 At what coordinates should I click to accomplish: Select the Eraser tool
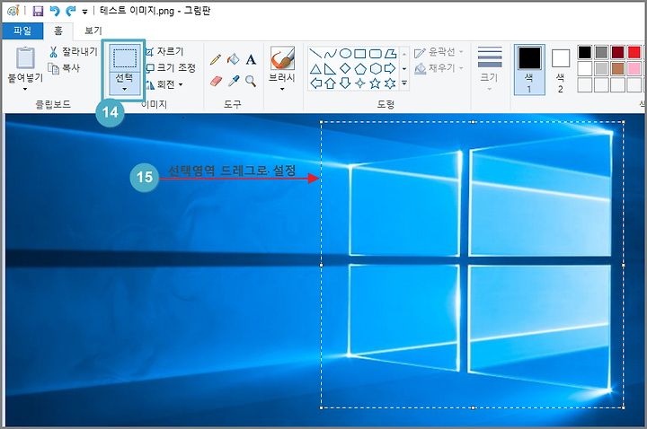[216, 81]
